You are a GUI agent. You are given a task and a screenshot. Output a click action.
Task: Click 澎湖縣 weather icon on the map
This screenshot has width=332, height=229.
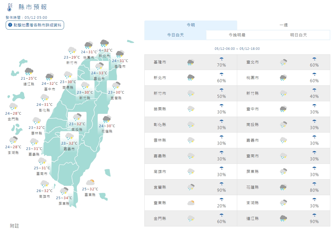click(13, 140)
